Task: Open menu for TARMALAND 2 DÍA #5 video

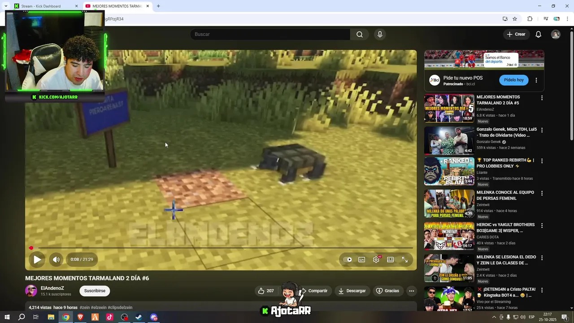Action: tap(542, 98)
